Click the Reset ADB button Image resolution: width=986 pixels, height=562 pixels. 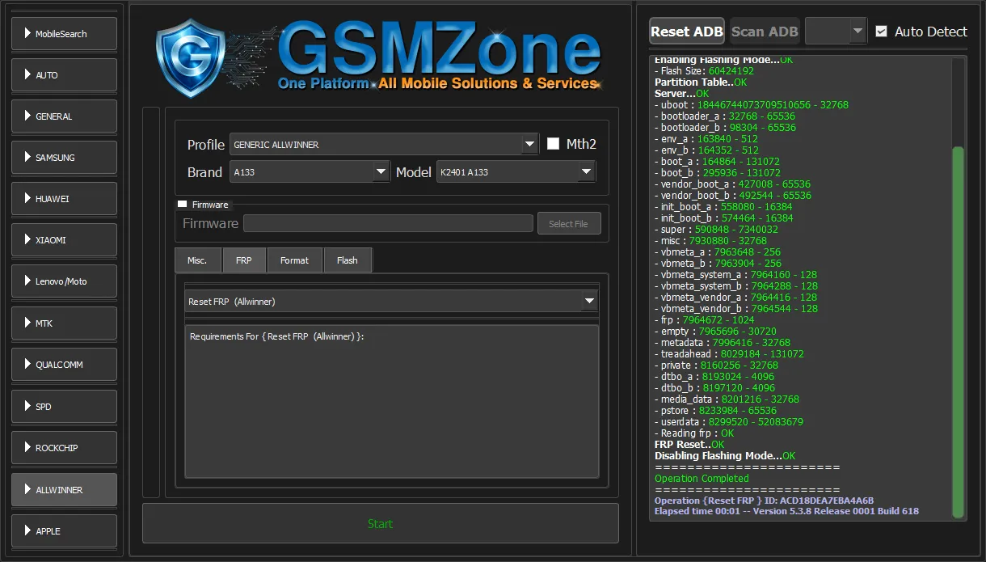[686, 32]
